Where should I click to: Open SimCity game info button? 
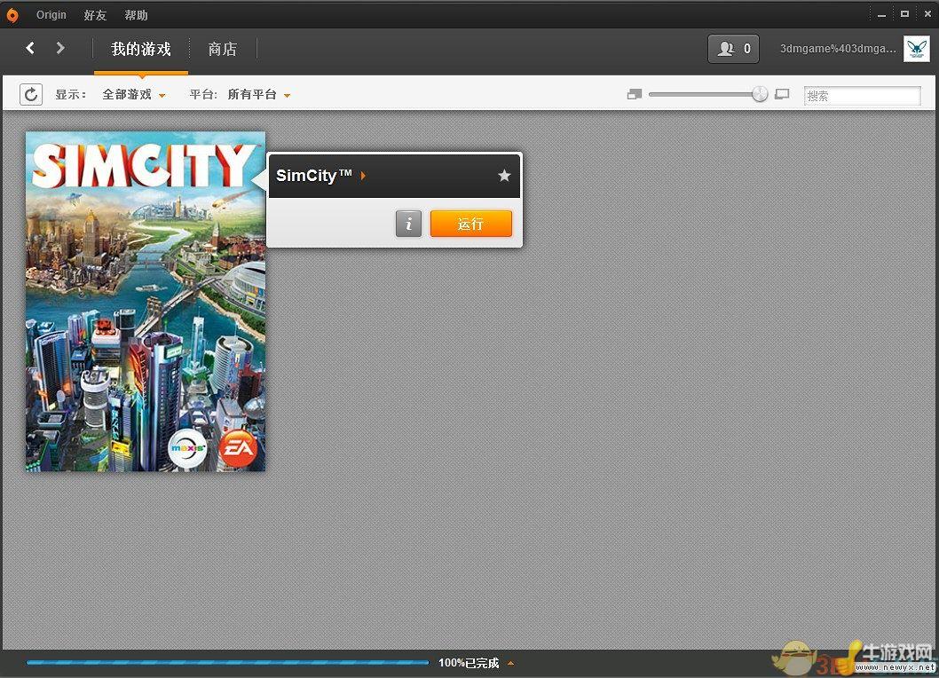tap(408, 224)
